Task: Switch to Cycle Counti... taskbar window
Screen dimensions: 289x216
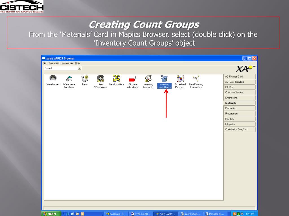Action: click(141, 214)
